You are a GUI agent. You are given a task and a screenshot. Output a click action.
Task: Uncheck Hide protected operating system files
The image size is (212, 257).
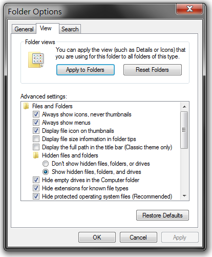tap(36, 196)
